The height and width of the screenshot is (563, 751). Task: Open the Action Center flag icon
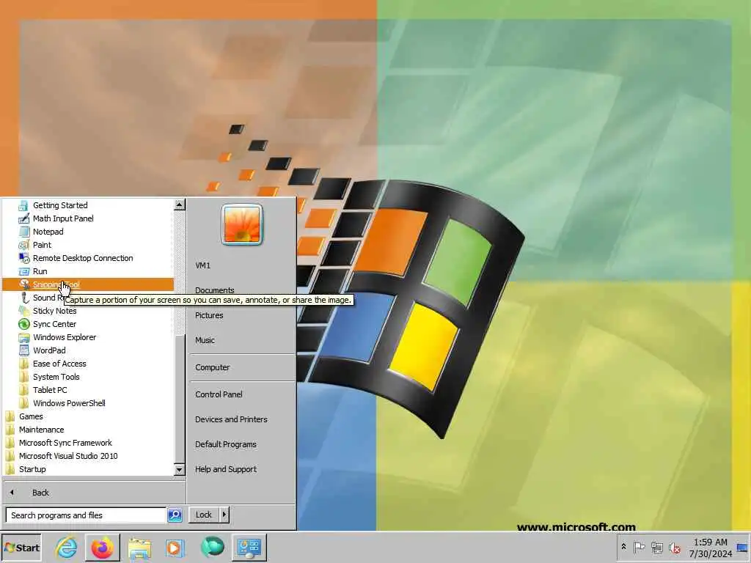coord(639,547)
